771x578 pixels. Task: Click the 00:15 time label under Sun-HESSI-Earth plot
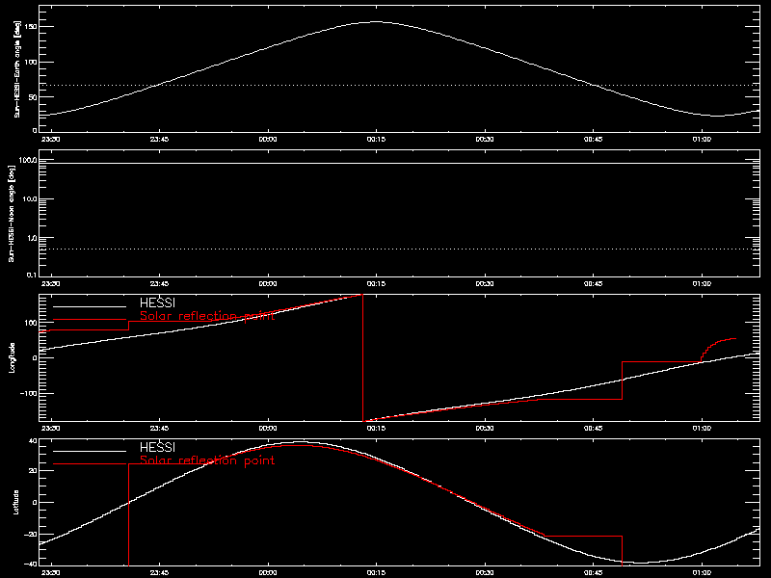tap(376, 139)
